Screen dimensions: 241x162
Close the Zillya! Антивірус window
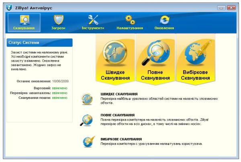pos(231,8)
